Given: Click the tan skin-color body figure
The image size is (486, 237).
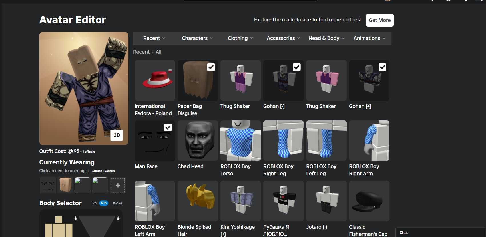Looking at the screenshot, I should 59,227.
